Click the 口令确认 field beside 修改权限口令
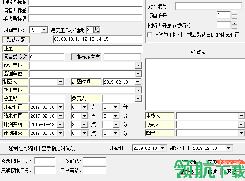The image size is (245, 181). (94, 161)
